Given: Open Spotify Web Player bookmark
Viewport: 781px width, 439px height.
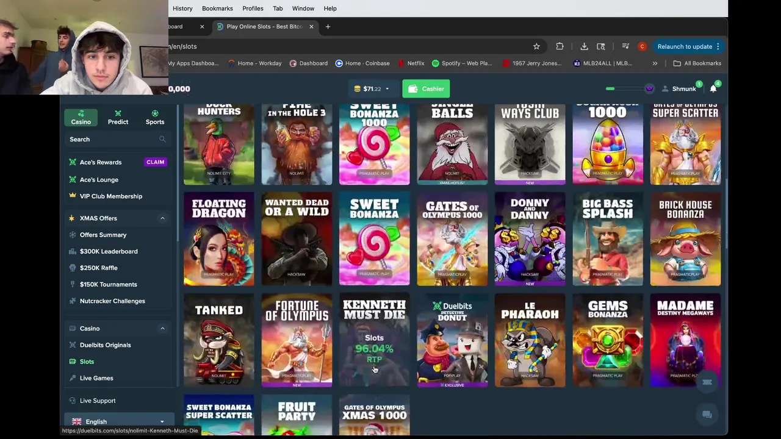Looking at the screenshot, I should point(462,63).
